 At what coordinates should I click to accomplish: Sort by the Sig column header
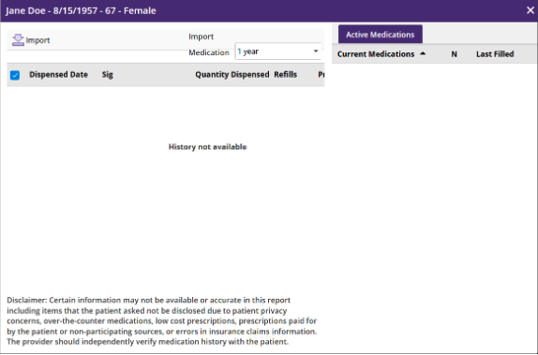(108, 74)
